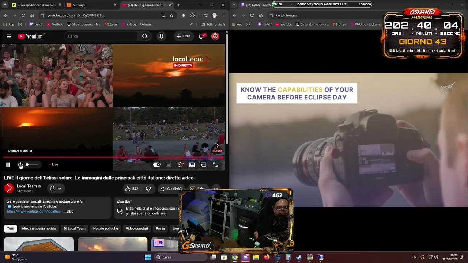Like the Local Team video
Screen dimensions: 468x263
[x=132, y=189]
